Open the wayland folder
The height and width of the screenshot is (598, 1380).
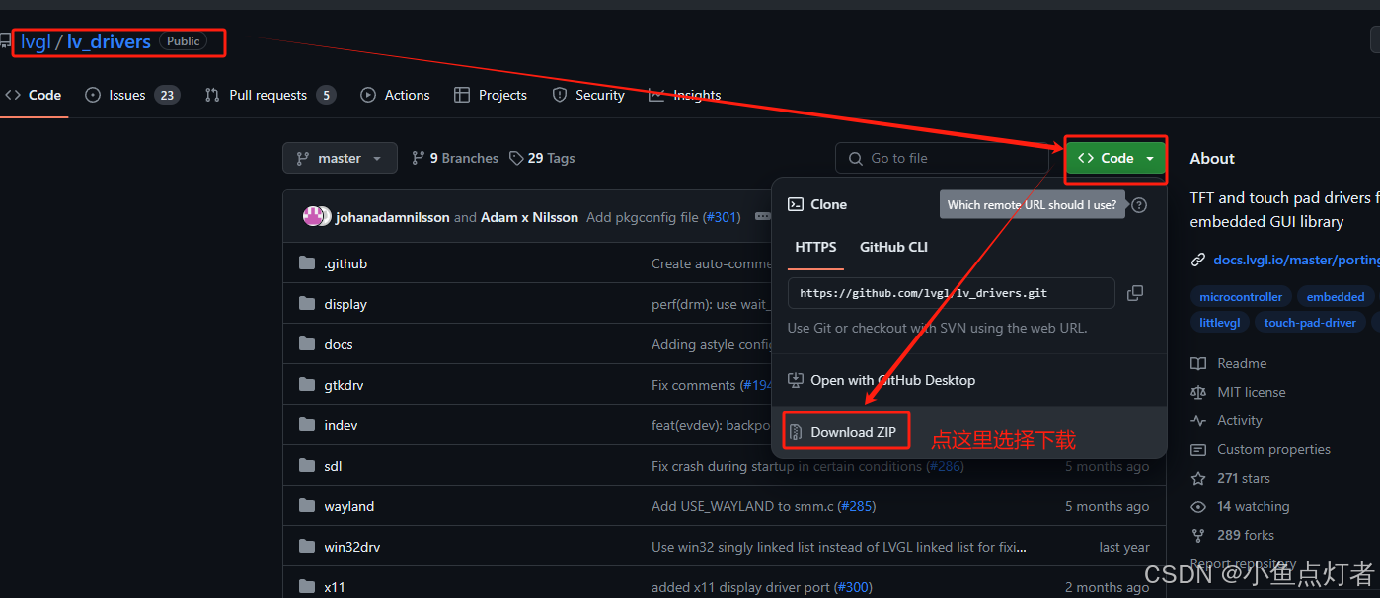349,506
